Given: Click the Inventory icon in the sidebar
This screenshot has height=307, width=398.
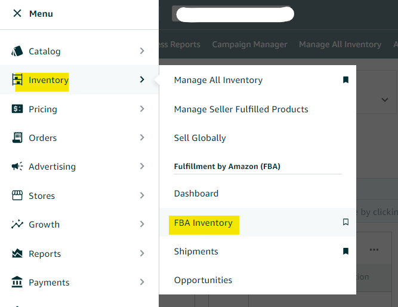Looking at the screenshot, I should pos(17,80).
